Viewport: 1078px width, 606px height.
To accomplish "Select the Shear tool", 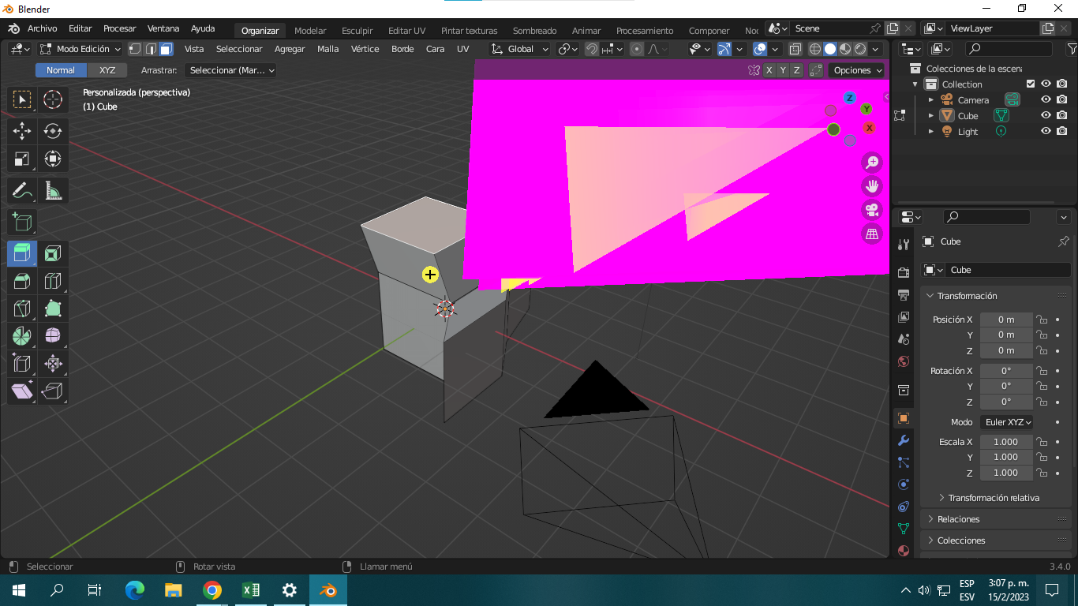I will coord(22,391).
